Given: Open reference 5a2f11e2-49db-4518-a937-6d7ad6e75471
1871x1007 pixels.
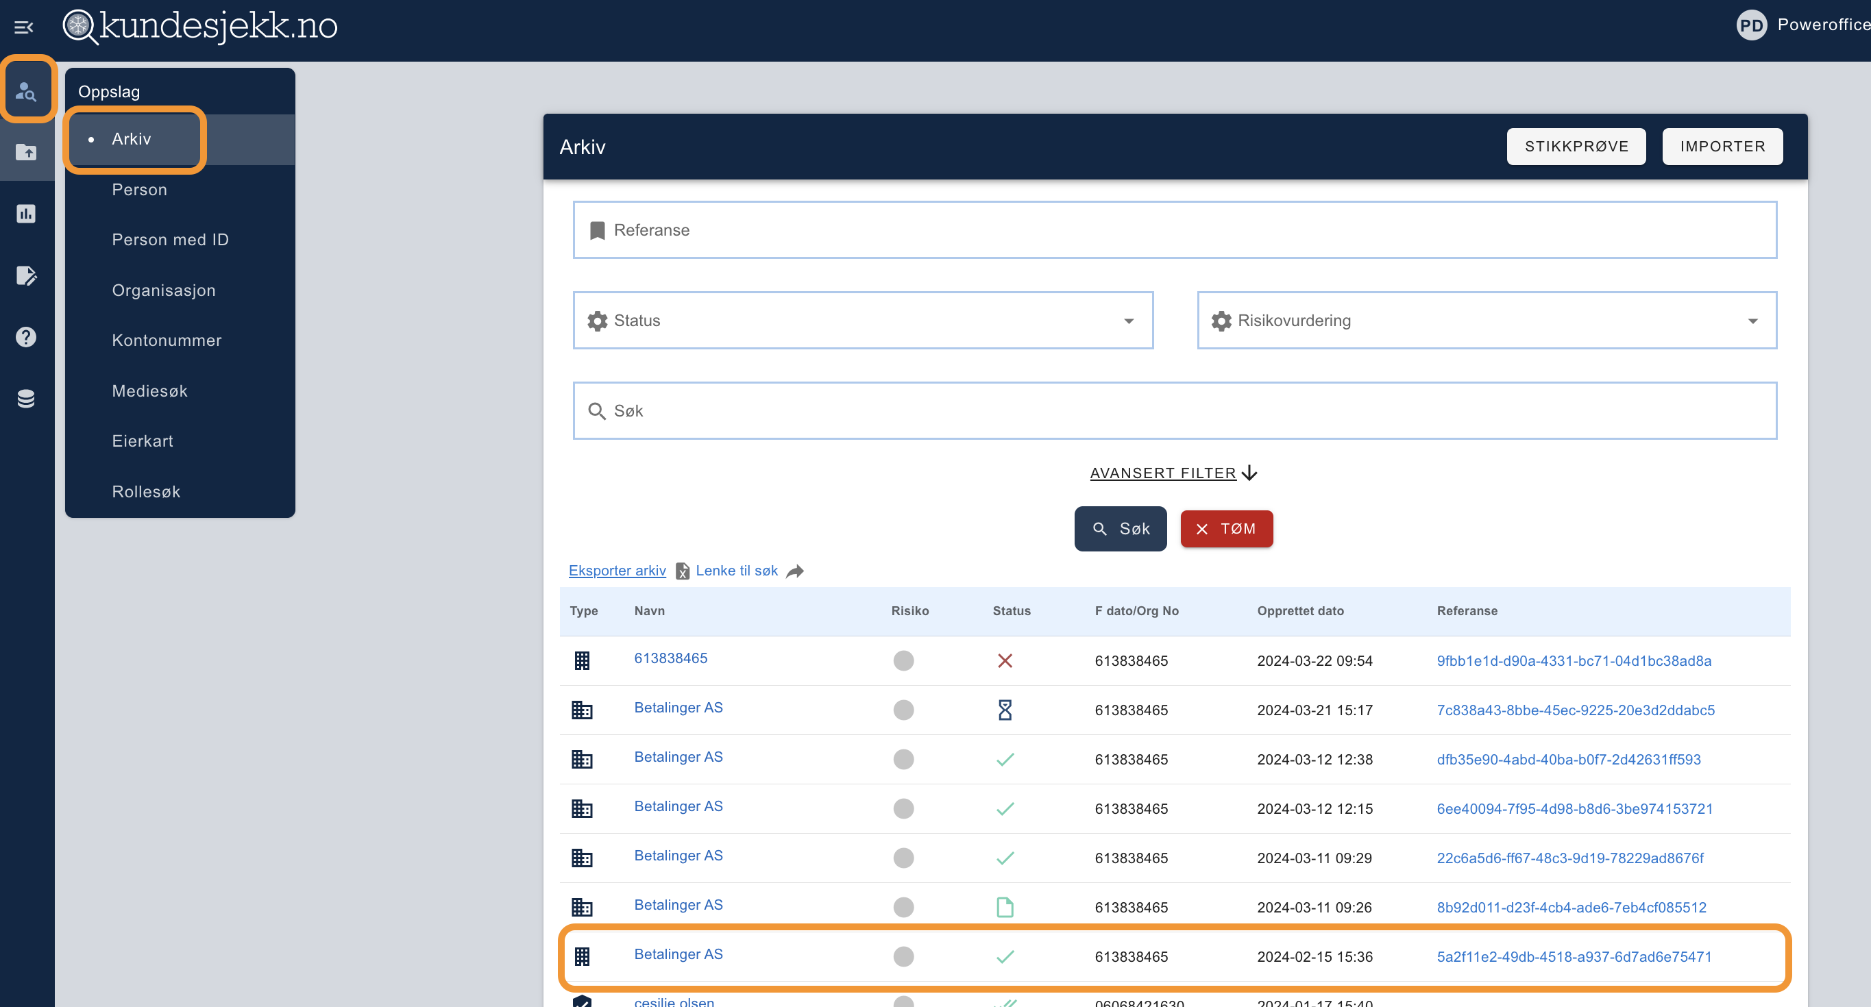Looking at the screenshot, I should tap(1574, 957).
